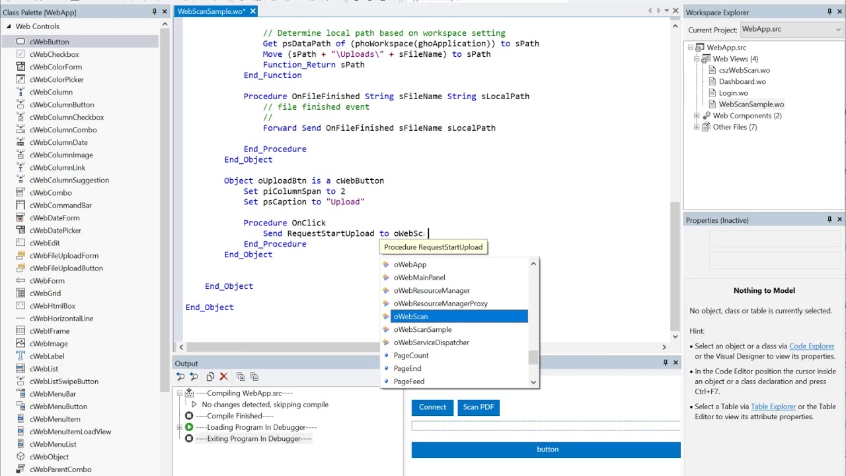This screenshot has height=476, width=846.
Task: Choose cWebColorPicker control
Action: click(56, 79)
